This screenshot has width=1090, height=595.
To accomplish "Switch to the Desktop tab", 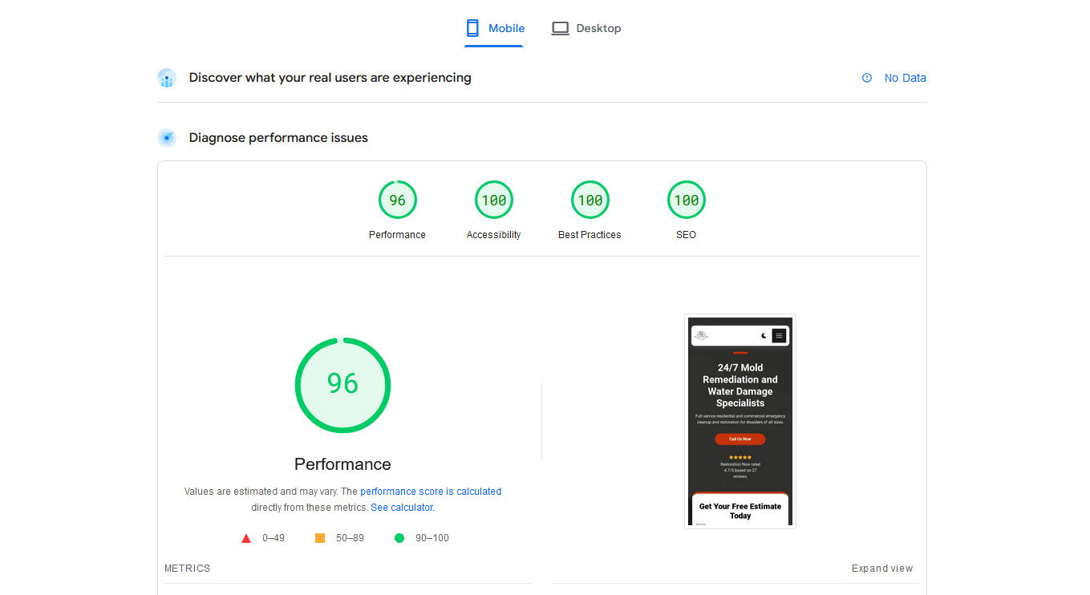I will point(586,28).
